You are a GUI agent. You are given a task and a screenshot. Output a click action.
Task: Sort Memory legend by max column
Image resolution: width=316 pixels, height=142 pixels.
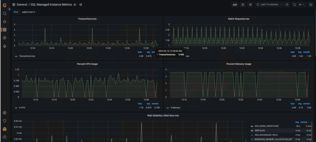pyautogui.click(x=293, y=104)
